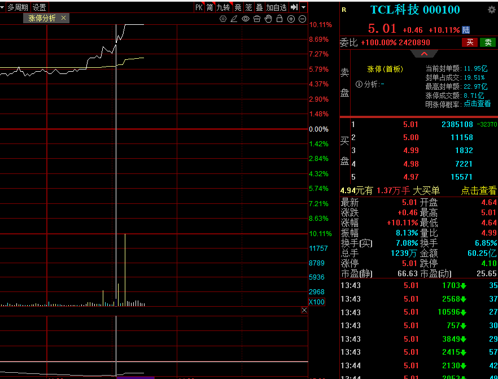The height and width of the screenshot is (379, 498).
Task: Select bid level 4 price 4.98
Action: pos(410,164)
